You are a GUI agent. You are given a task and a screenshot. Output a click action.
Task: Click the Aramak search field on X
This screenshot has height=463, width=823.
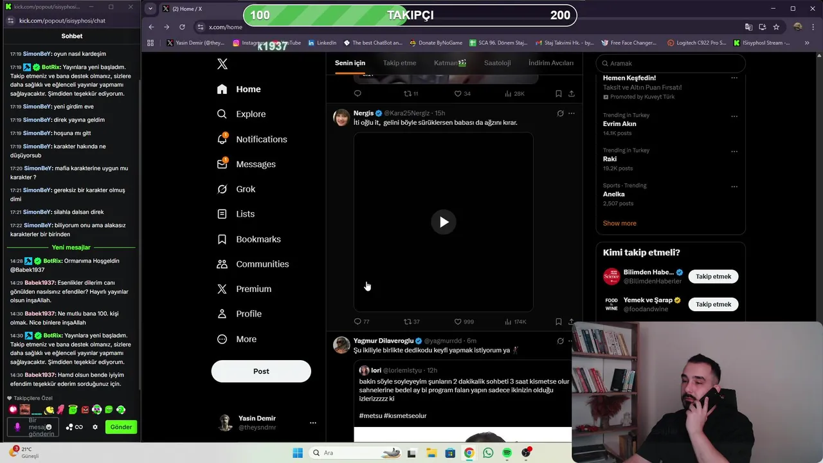pyautogui.click(x=670, y=63)
